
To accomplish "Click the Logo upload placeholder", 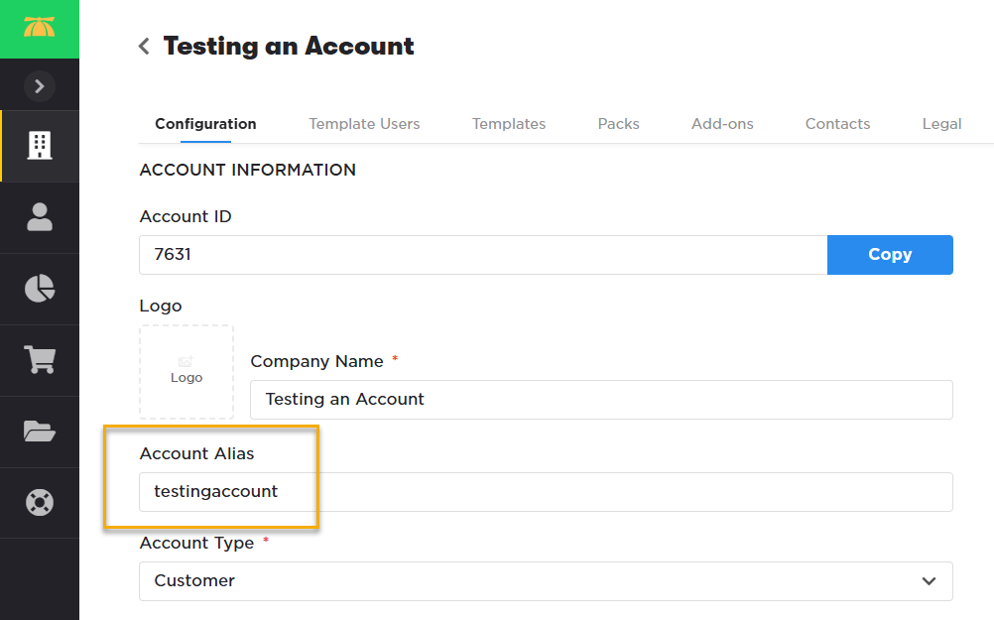I will [186, 372].
